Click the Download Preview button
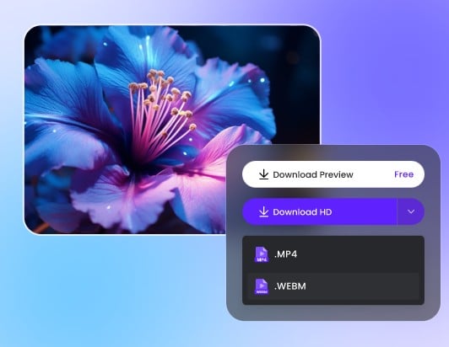 pos(333,174)
